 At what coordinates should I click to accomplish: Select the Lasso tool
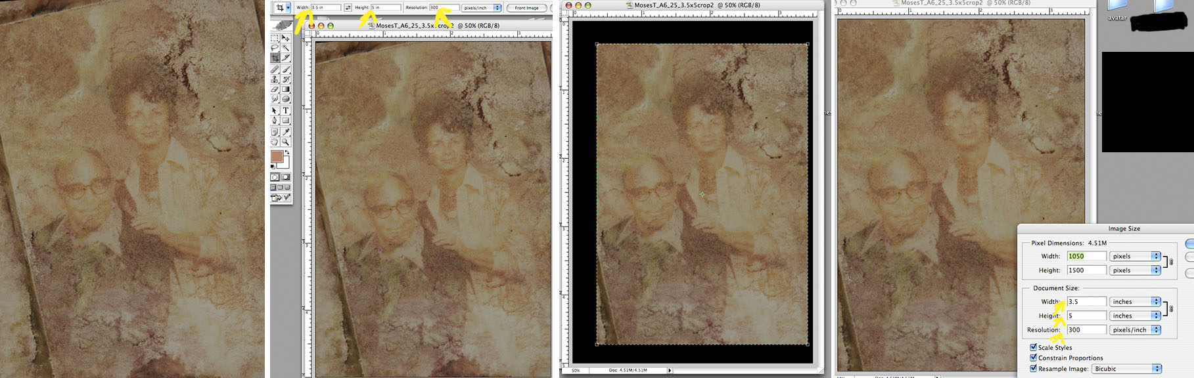[x=275, y=48]
